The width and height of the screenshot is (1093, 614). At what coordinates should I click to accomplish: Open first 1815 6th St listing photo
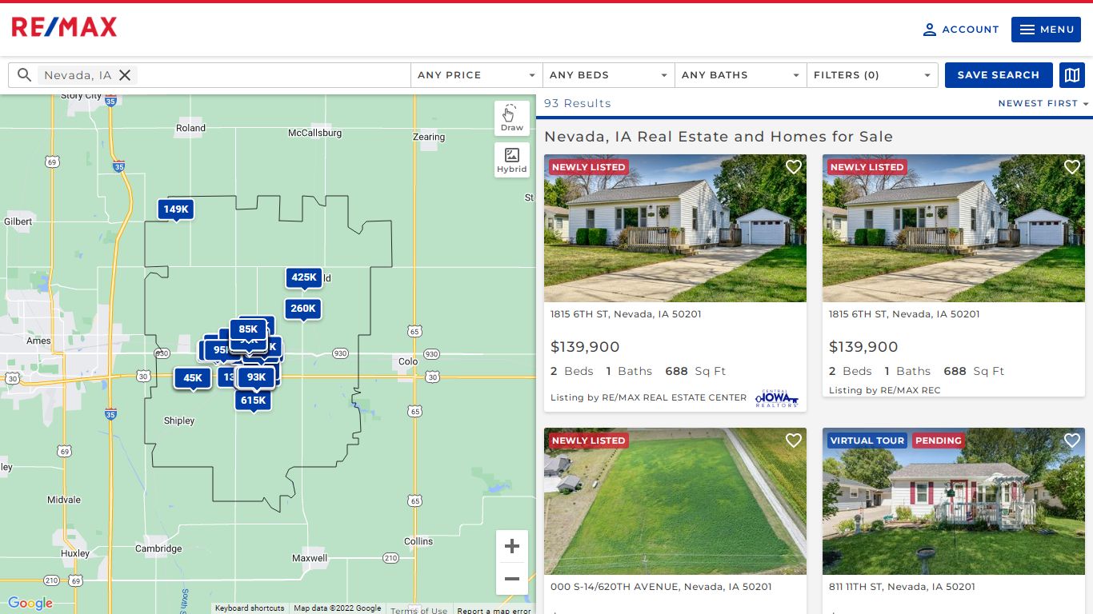pyautogui.click(x=675, y=229)
